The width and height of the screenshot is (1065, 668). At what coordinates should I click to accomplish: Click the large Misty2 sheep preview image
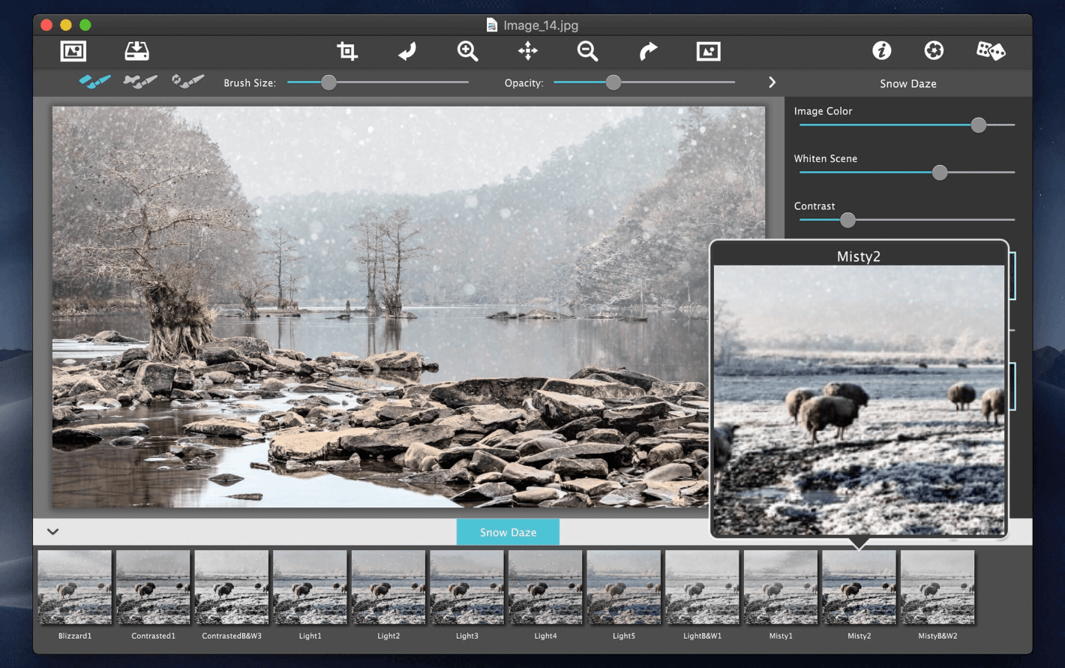(x=859, y=400)
